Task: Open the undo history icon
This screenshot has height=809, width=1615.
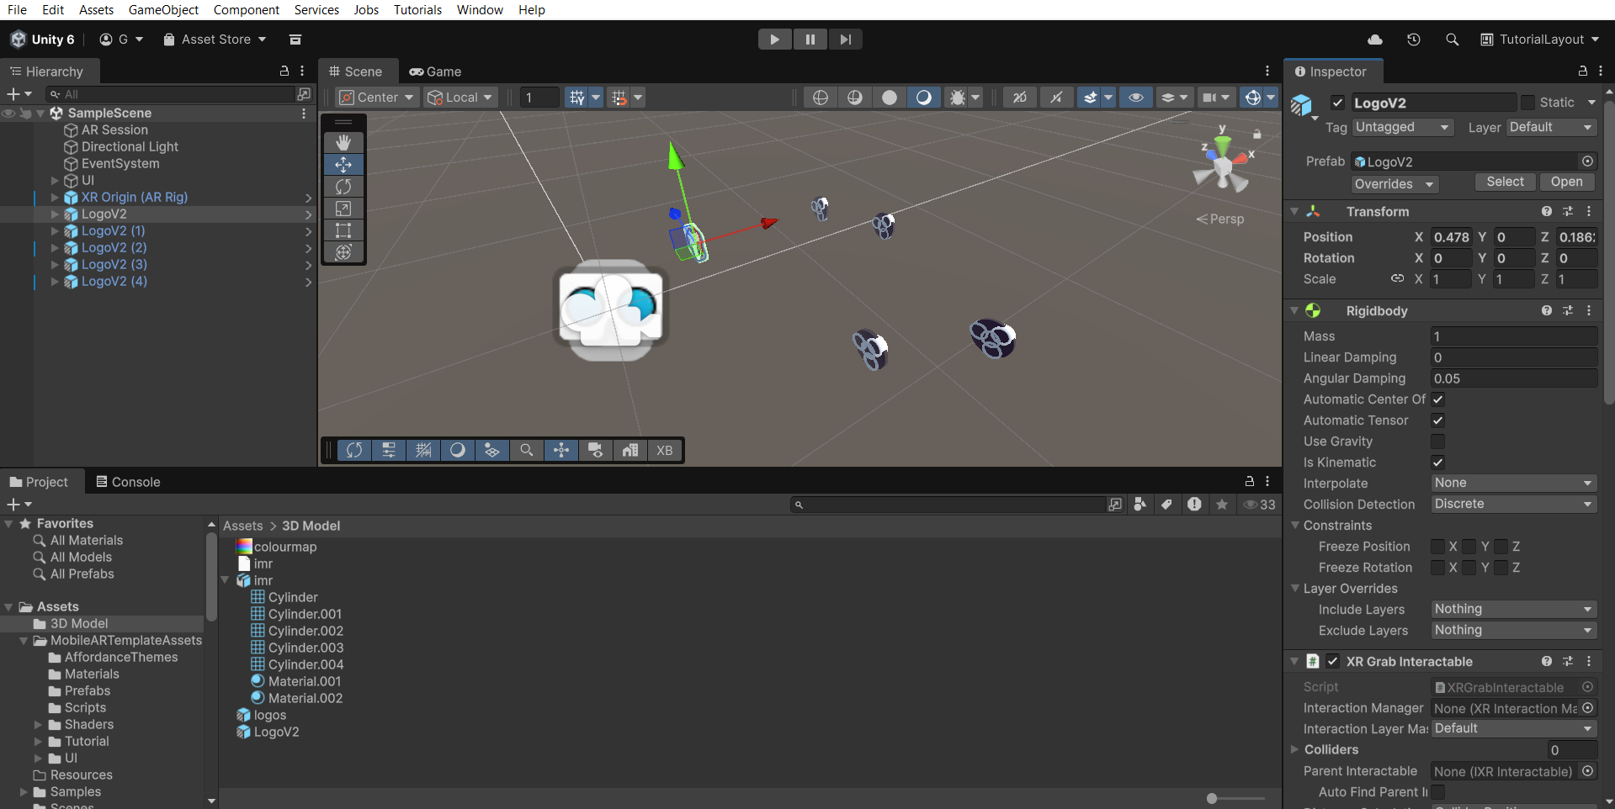Action: click(1414, 40)
